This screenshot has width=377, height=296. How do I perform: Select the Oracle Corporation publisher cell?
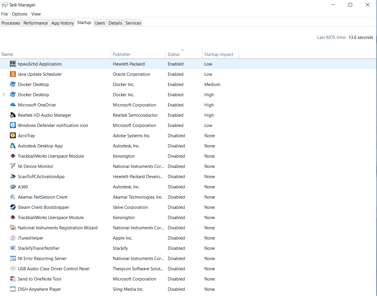pos(131,74)
